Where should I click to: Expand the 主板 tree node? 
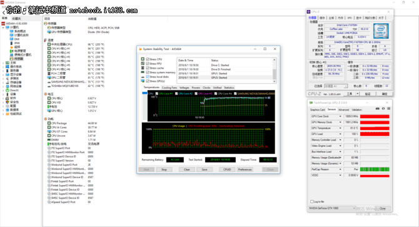pyautogui.click(x=3, y=63)
